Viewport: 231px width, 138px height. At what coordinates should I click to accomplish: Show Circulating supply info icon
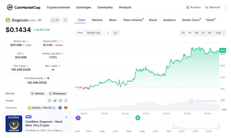click(x=45, y=78)
